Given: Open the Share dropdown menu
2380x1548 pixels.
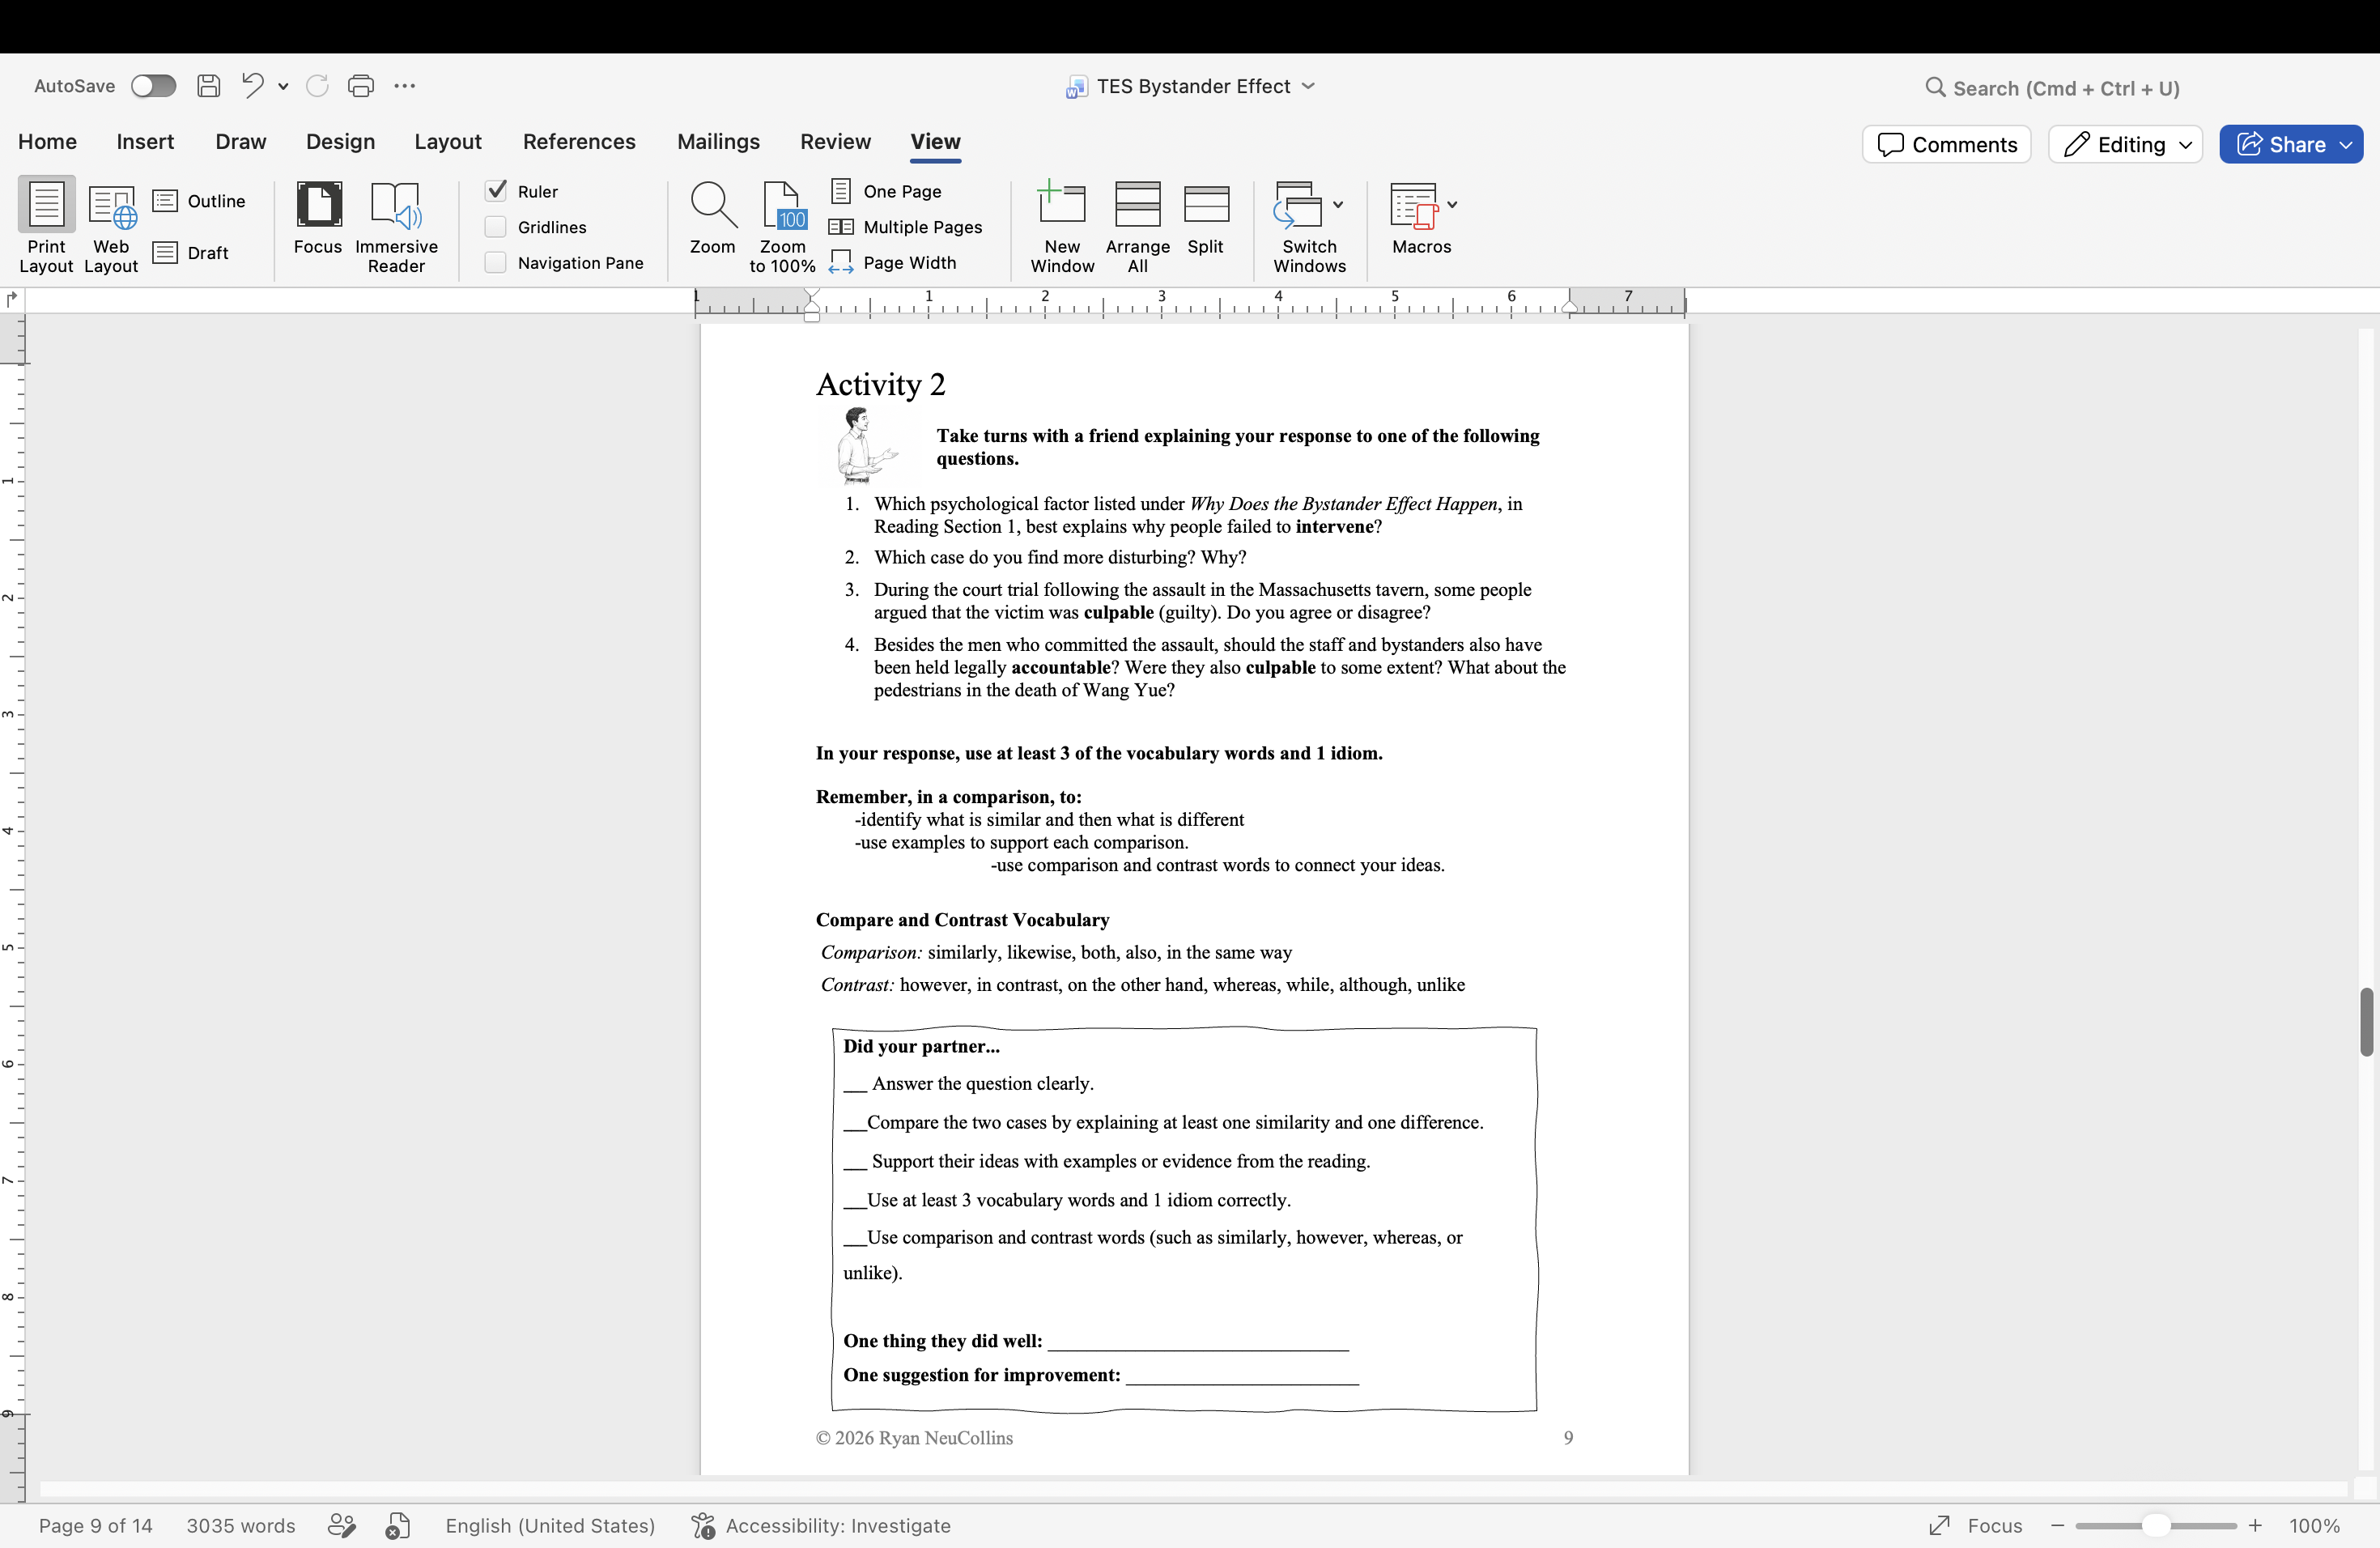Looking at the screenshot, I should click(2346, 145).
